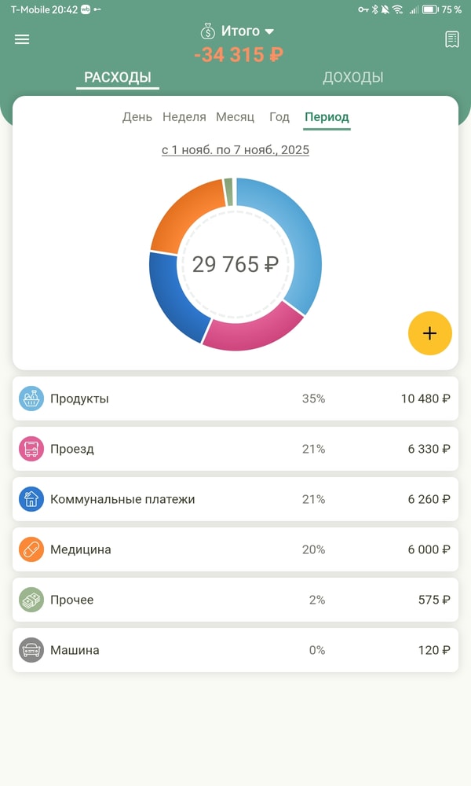
Task: Choose the Неделя period filter
Action: 184,117
